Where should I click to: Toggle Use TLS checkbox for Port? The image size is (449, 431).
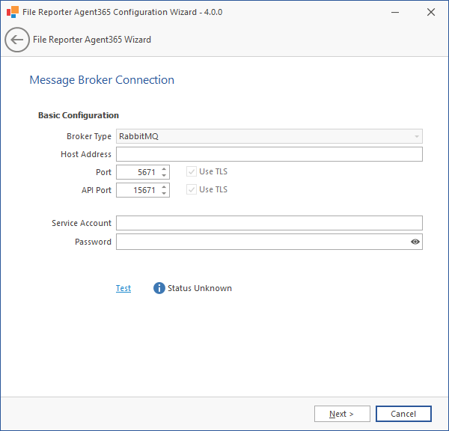point(192,172)
